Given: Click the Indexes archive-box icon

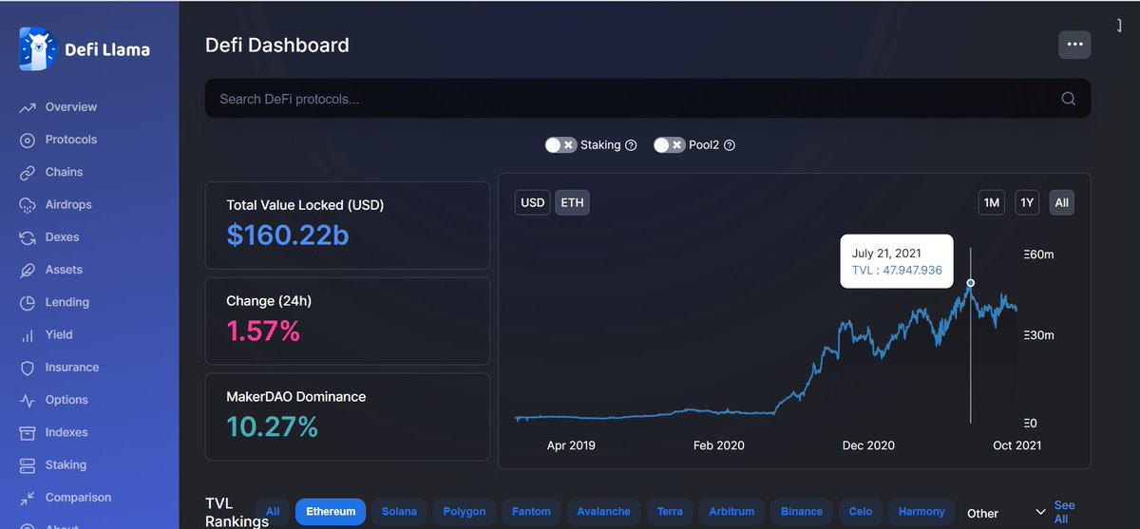Looking at the screenshot, I should (27, 433).
